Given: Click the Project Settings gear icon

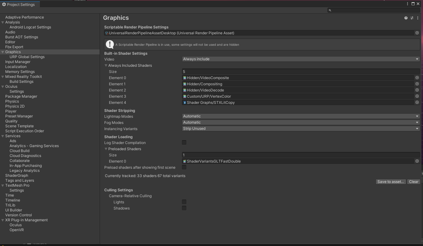Looking at the screenshot, I should [x=4, y=4].
